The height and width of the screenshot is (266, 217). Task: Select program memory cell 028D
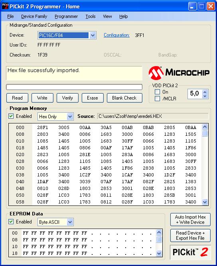point(64,188)
